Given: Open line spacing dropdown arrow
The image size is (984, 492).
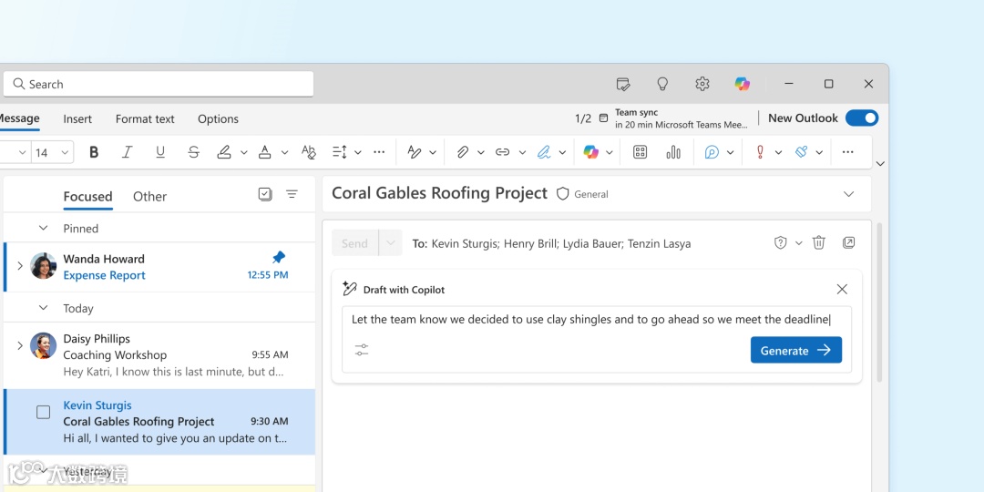Looking at the screenshot, I should tap(358, 152).
